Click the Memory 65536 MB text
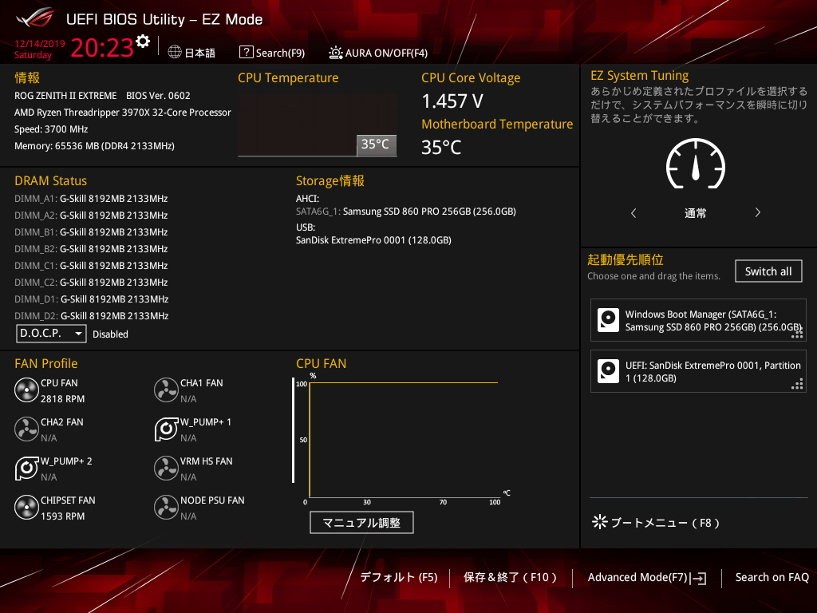This screenshot has height=613, width=817. [94, 146]
